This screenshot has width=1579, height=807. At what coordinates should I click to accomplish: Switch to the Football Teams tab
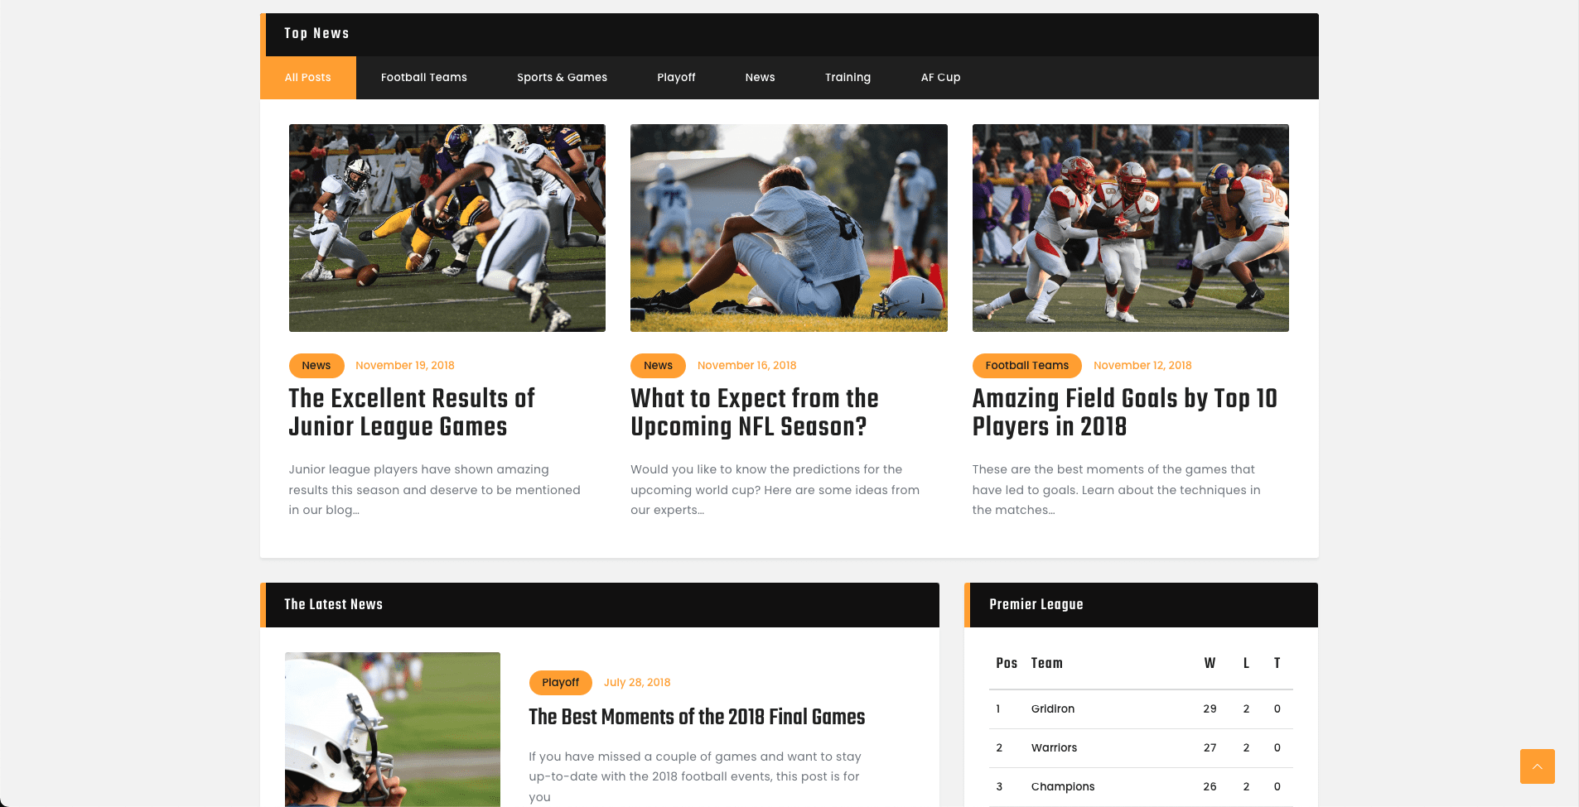424,78
